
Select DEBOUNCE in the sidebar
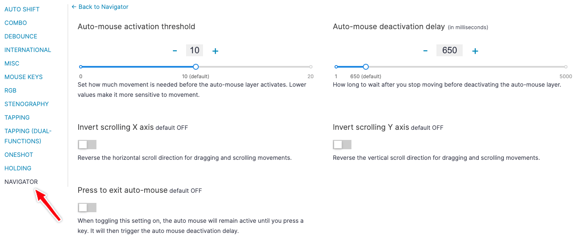21,36
